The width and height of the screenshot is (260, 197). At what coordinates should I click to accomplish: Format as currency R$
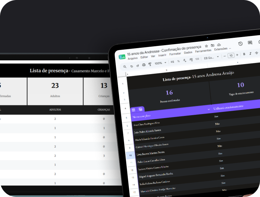[172, 62]
